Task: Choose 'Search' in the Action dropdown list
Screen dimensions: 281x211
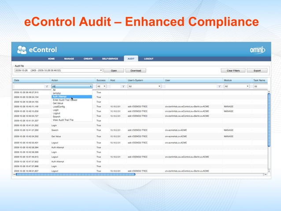Action: pyautogui.click(x=72, y=117)
